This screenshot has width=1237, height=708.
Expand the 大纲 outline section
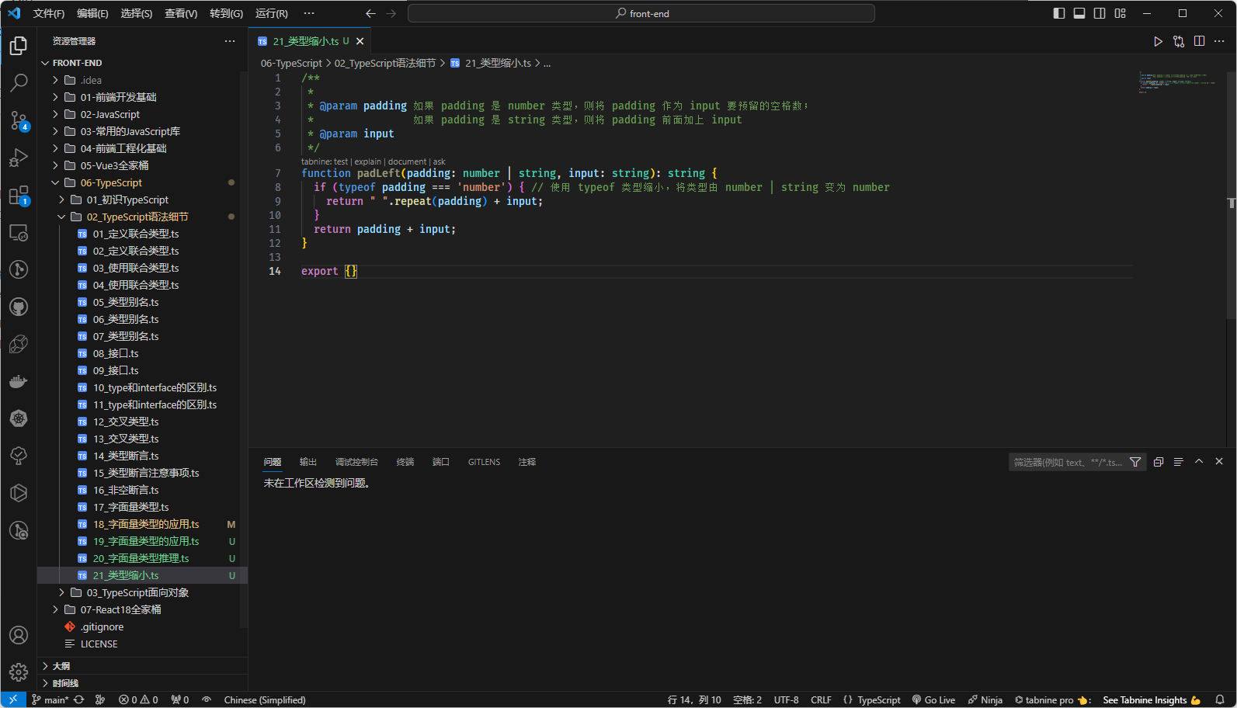tap(61, 666)
